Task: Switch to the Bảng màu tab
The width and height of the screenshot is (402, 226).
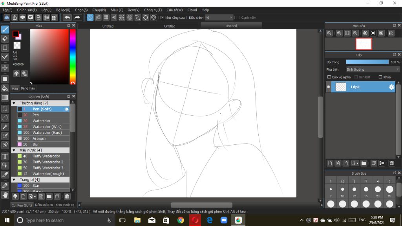Action: coord(28,88)
